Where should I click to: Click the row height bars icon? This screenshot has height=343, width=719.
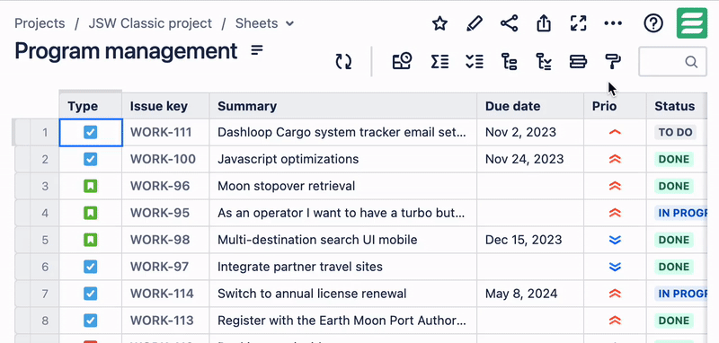coord(578,61)
